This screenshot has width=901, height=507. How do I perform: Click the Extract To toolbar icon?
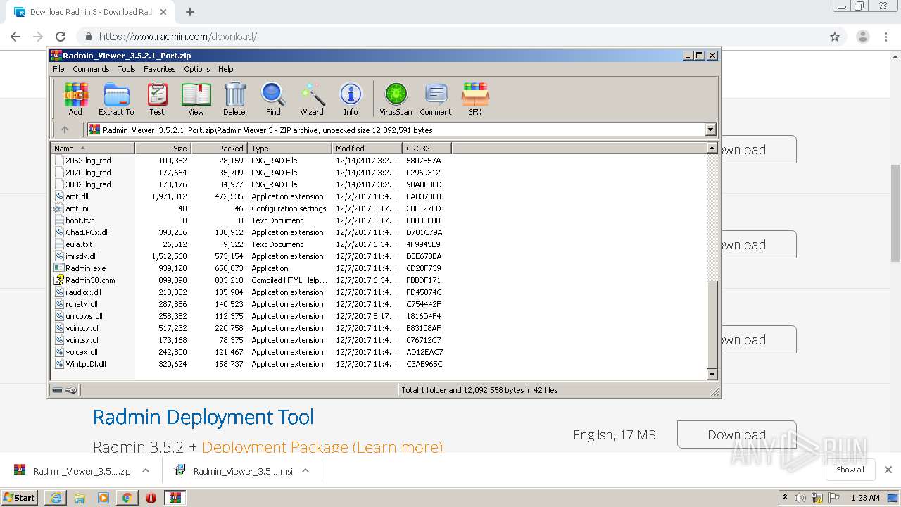116,99
